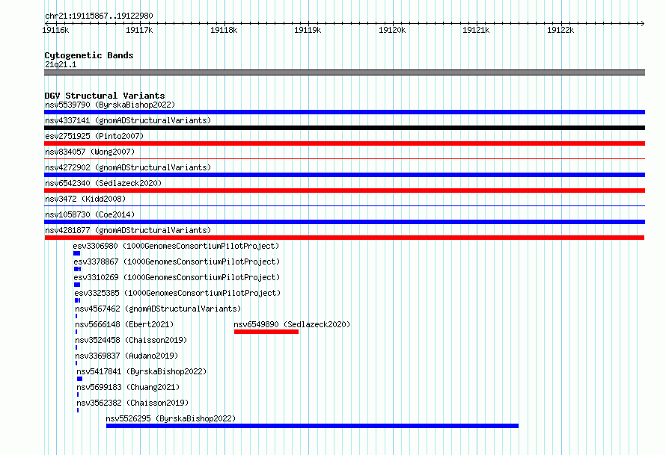Select the red esv2751925 variant bar

point(344,143)
